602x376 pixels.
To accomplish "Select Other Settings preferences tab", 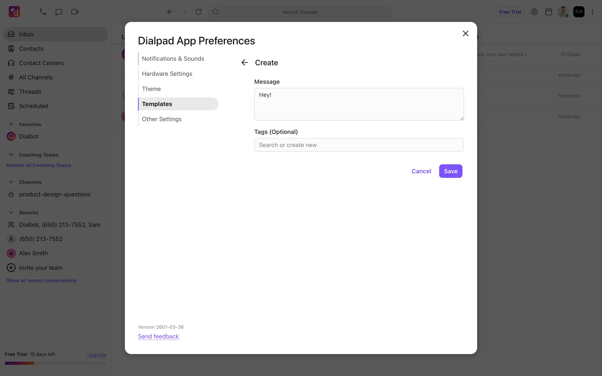I will (162, 119).
